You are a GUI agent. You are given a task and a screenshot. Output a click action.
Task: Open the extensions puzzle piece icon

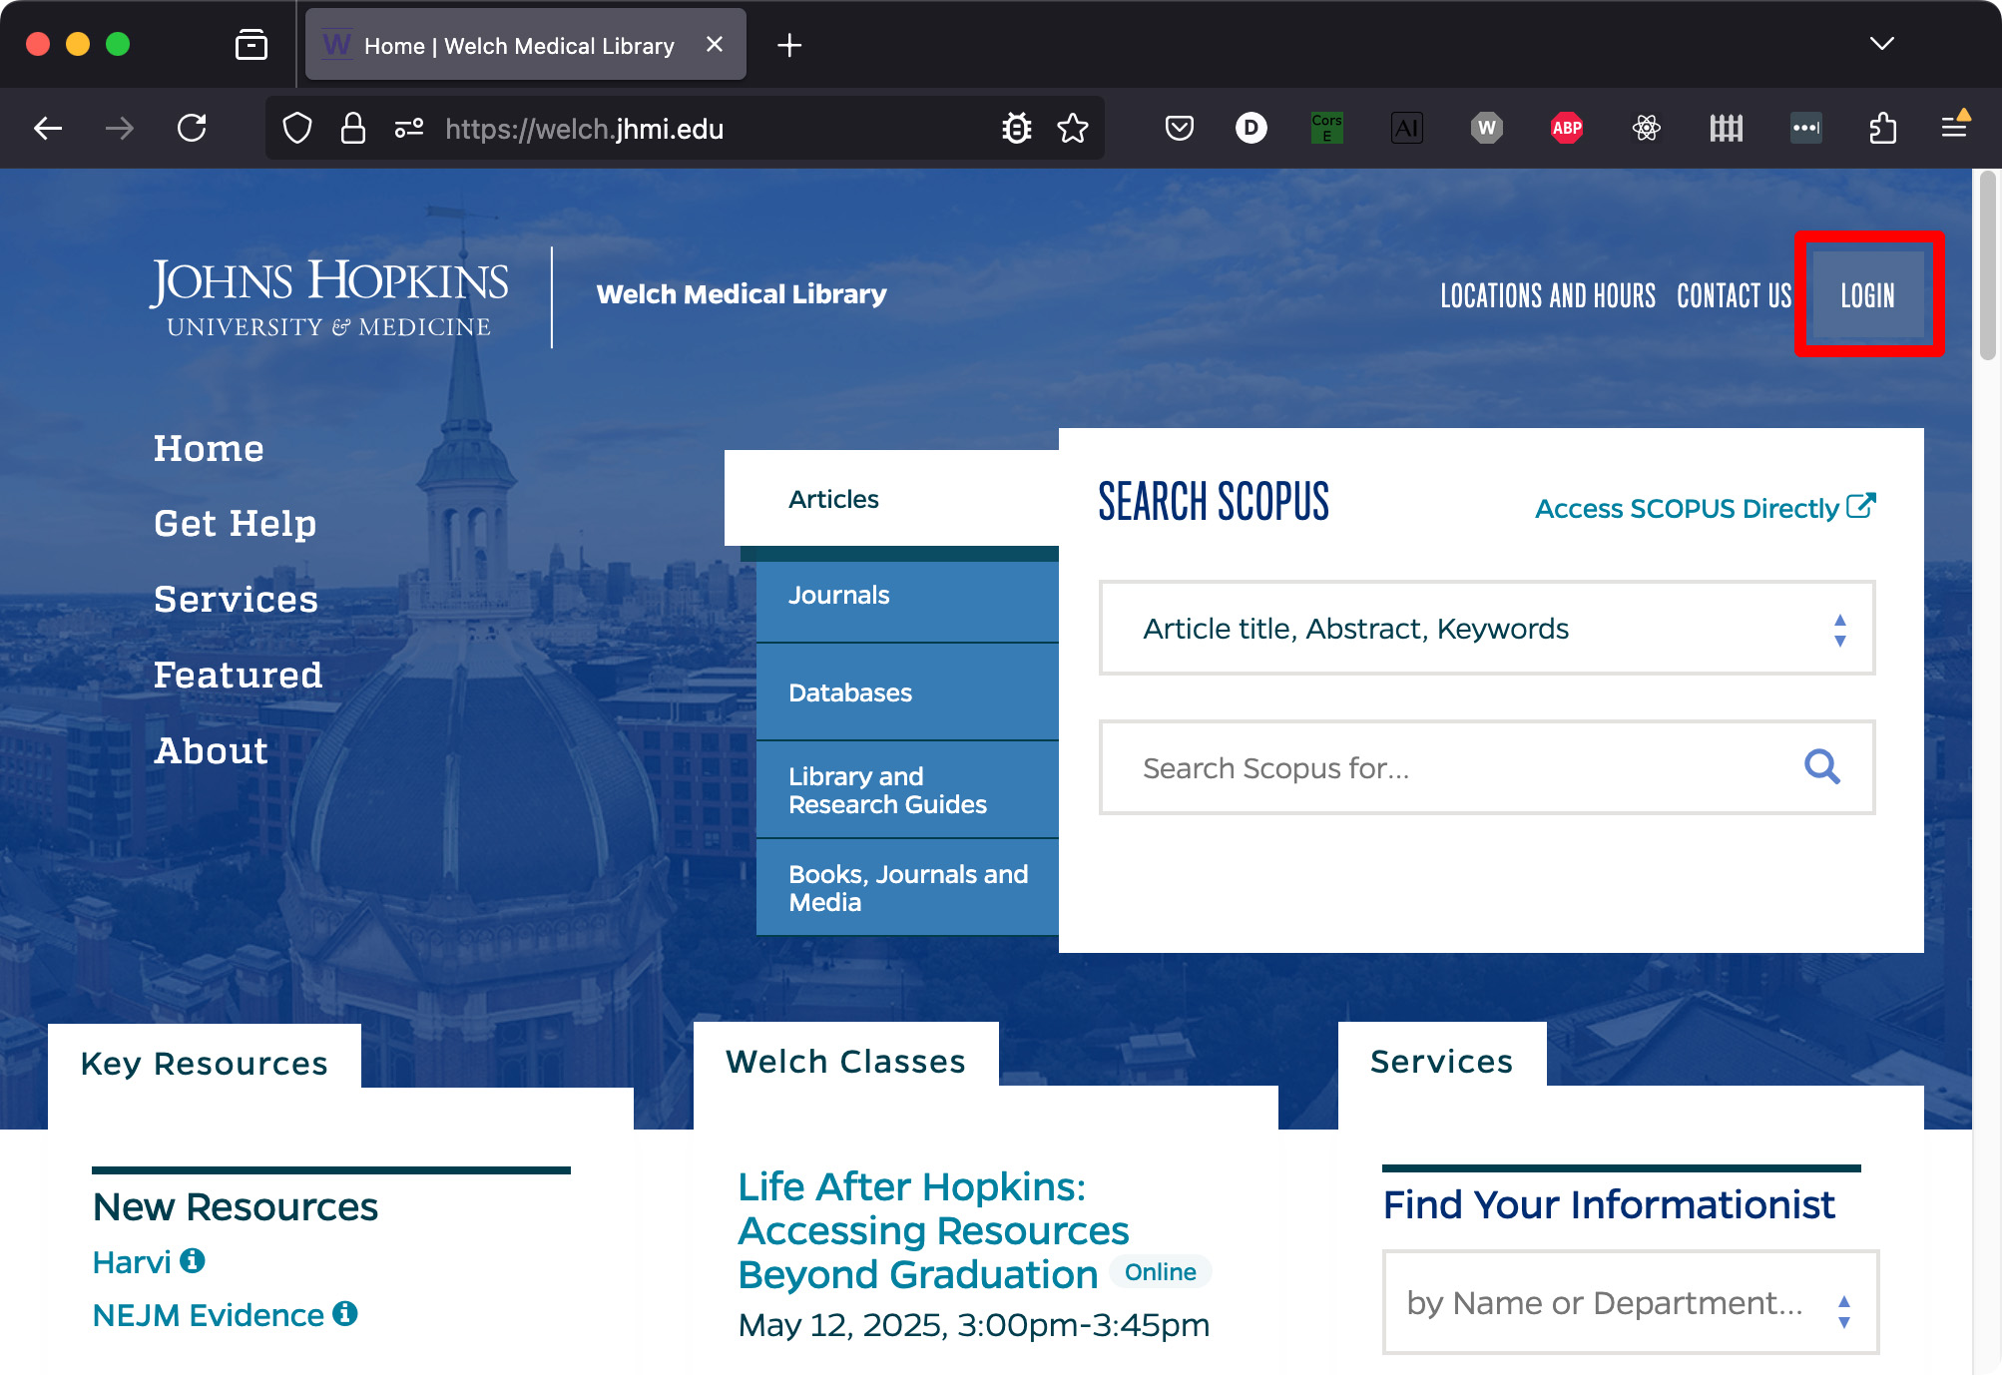click(x=1882, y=128)
